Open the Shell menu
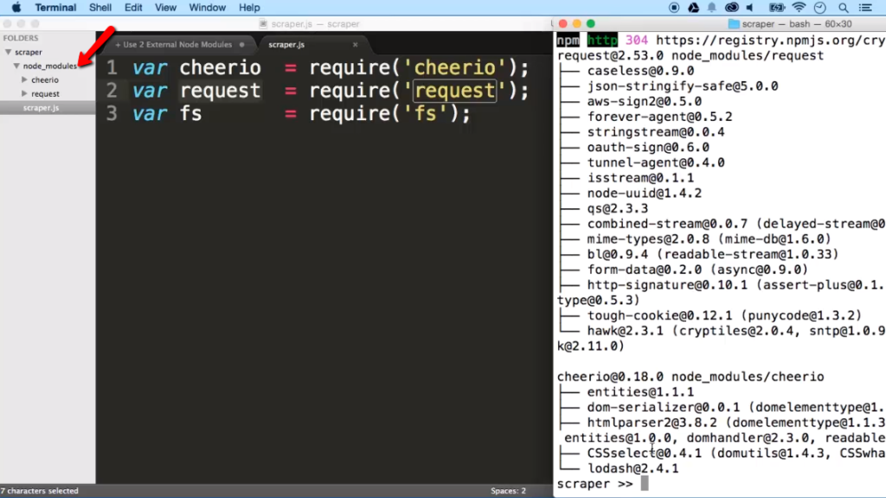This screenshot has width=886, height=498. [100, 8]
